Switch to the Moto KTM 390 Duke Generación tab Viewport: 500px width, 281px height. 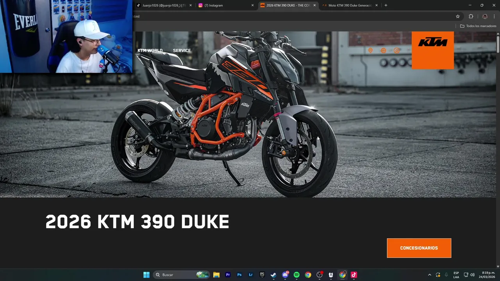point(350,5)
